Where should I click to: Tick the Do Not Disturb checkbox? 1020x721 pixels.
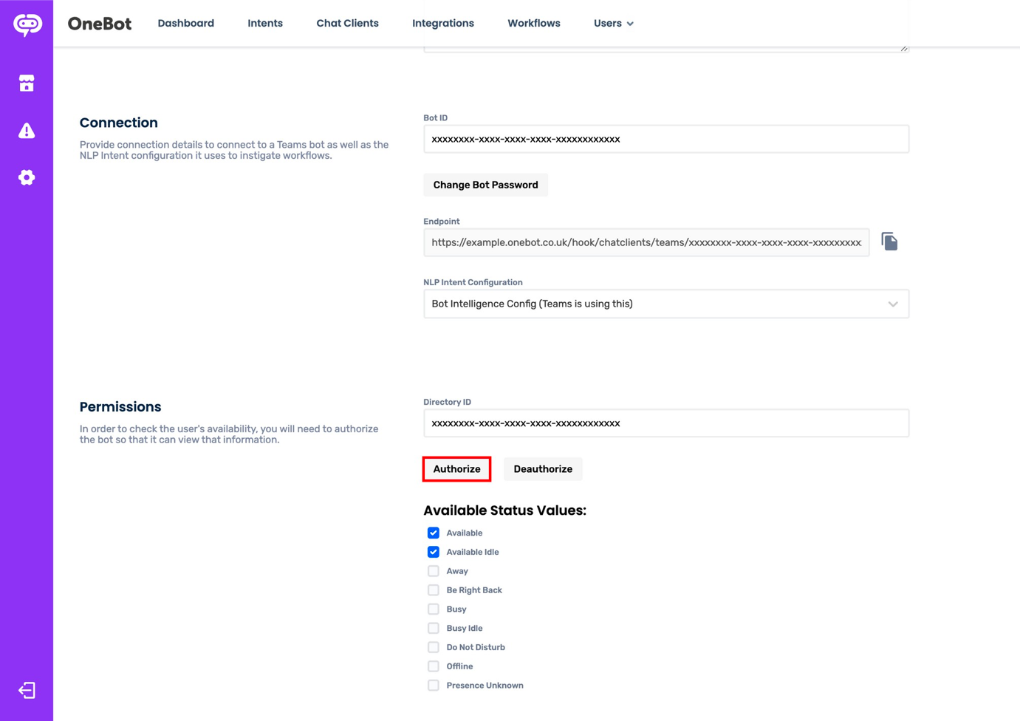click(434, 647)
